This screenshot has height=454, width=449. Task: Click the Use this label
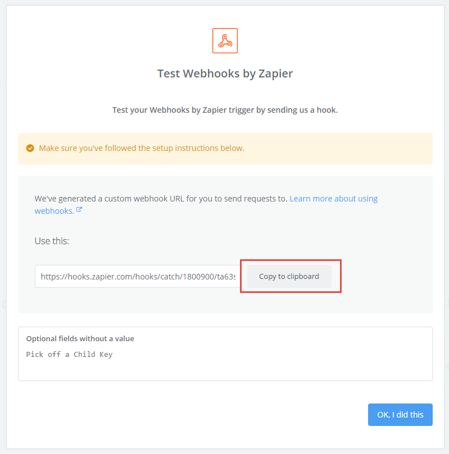(52, 241)
